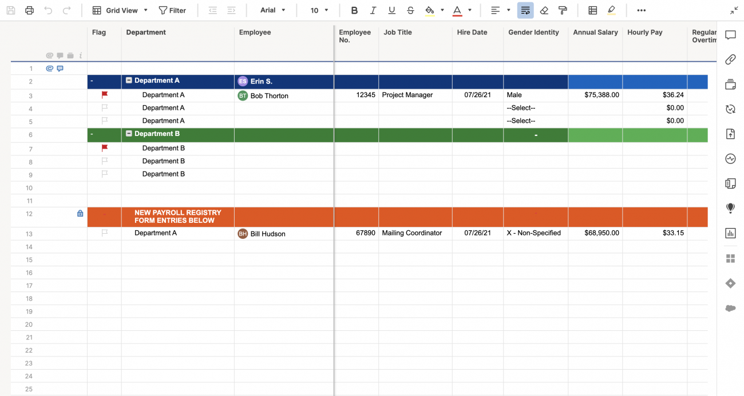Toggle the red flag on row 7

coord(104,147)
